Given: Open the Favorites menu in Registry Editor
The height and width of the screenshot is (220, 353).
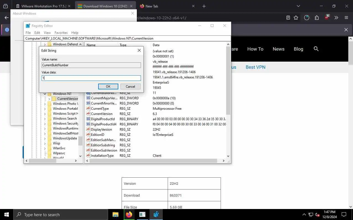Looking at the screenshot, I should pyautogui.click(x=61, y=32).
